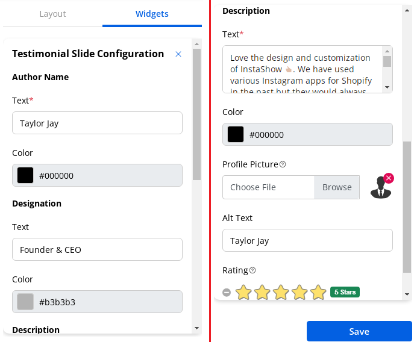Click the Profile Picture help icon
The image size is (414, 342).
click(x=283, y=164)
